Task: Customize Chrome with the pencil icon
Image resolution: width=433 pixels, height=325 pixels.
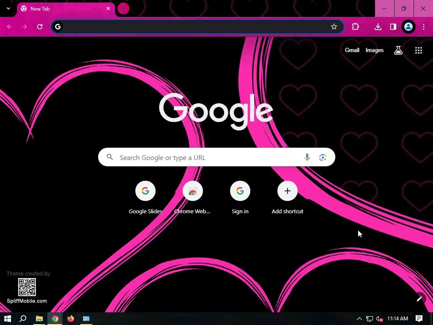Action: coord(419,298)
